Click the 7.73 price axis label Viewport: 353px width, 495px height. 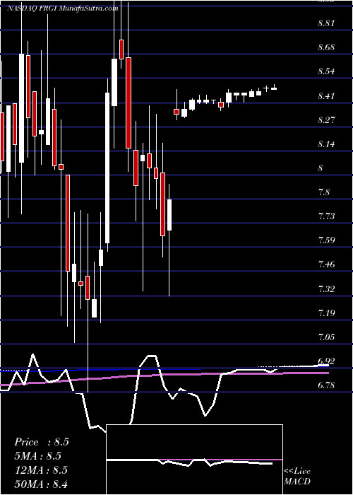click(326, 216)
